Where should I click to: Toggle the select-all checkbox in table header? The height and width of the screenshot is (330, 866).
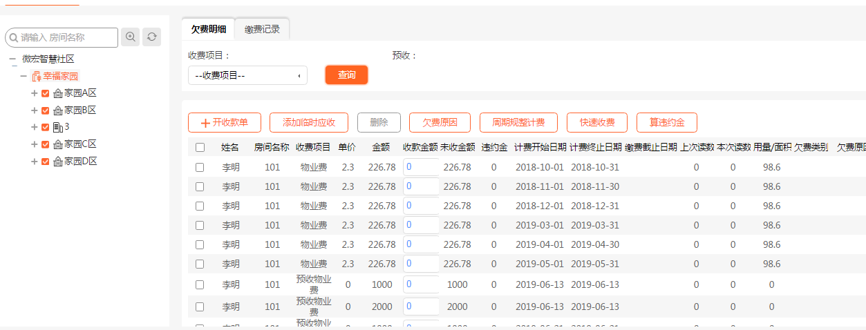coord(200,147)
